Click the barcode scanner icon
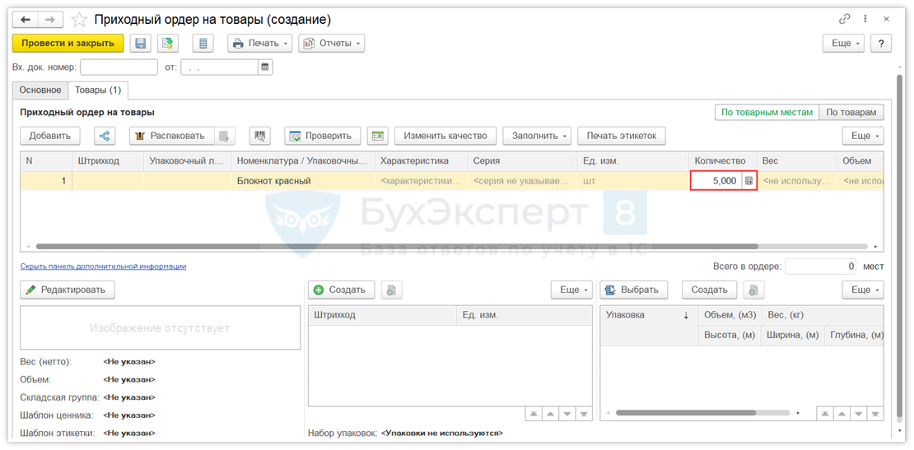This screenshot has height=450, width=914. point(260,136)
